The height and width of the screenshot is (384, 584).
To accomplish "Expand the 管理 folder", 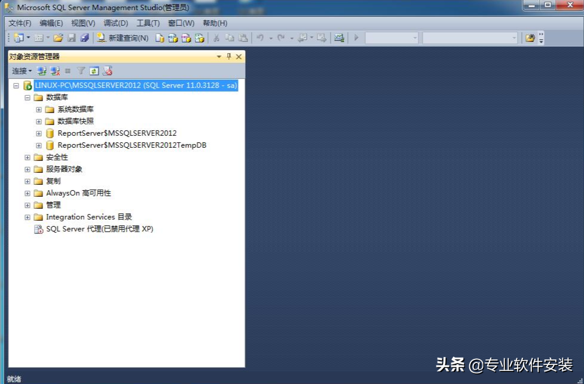I will click(27, 205).
